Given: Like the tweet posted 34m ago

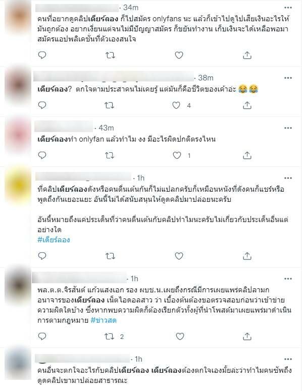Looking at the screenshot, I should pos(179,55).
